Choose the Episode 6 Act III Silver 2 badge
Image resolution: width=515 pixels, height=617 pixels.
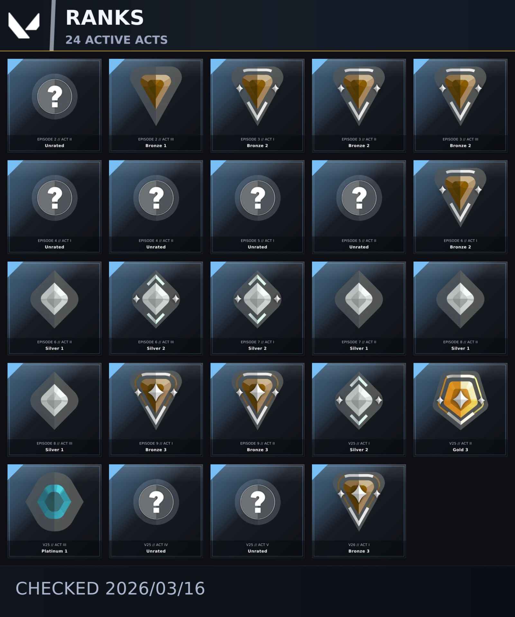click(x=156, y=299)
